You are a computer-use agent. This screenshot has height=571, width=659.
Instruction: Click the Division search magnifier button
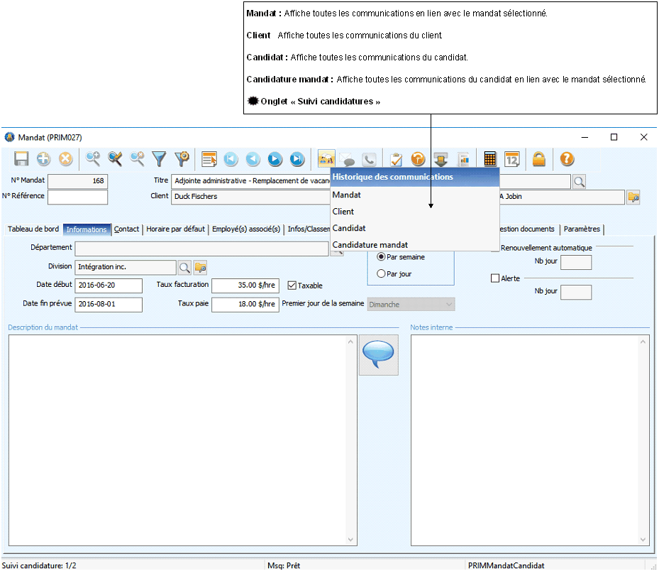coord(184,267)
